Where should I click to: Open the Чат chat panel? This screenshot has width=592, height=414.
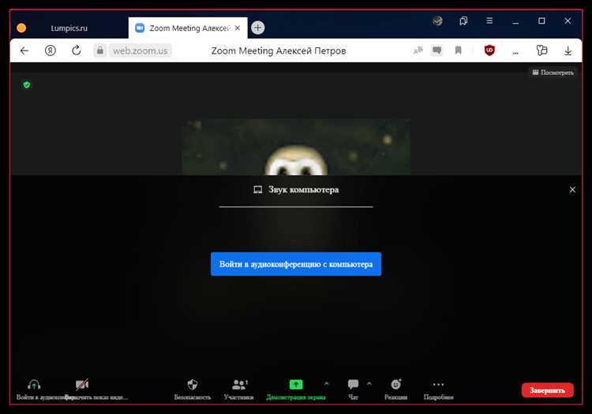pos(353,390)
